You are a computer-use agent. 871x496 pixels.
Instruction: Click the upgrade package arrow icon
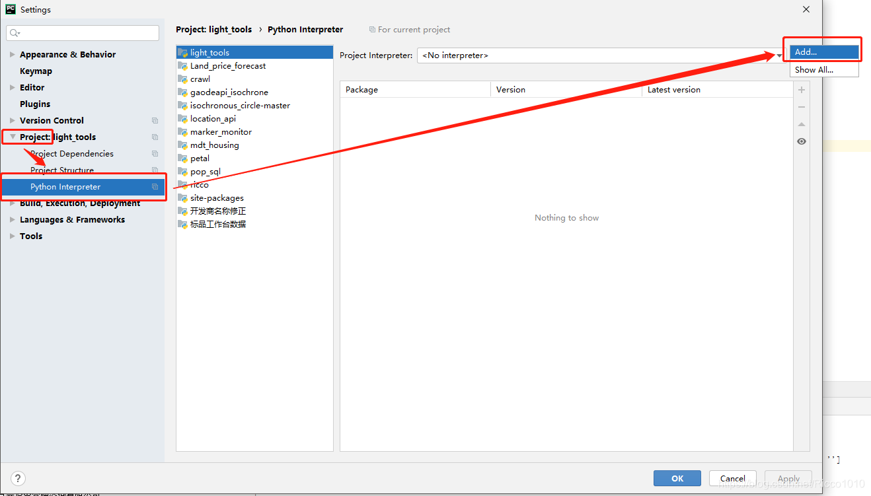pos(802,124)
